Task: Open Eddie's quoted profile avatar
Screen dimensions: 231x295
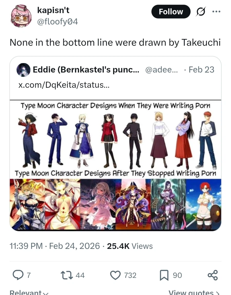Action: tap(23, 70)
